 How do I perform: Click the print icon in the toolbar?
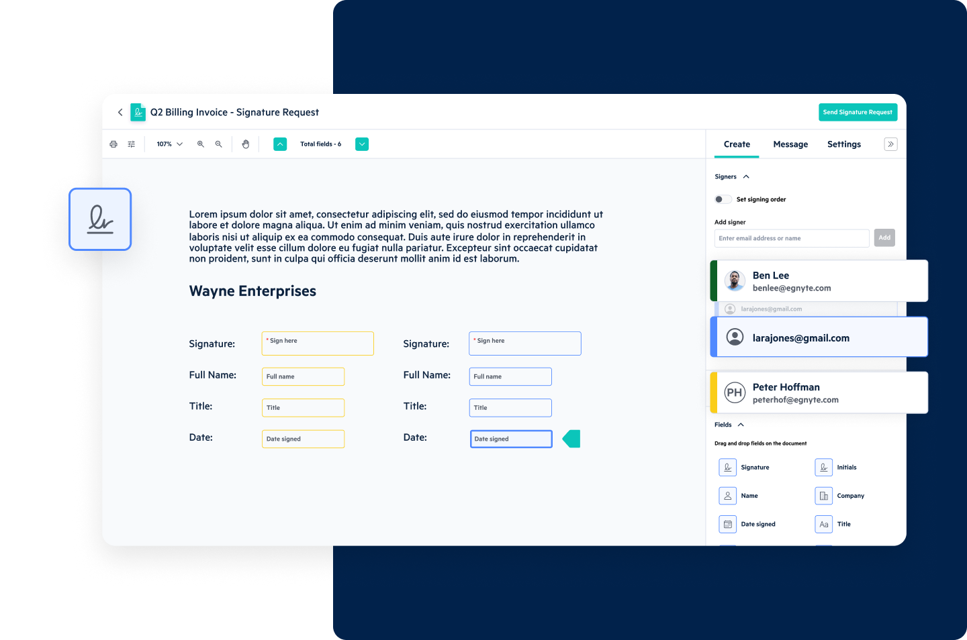pyautogui.click(x=113, y=144)
